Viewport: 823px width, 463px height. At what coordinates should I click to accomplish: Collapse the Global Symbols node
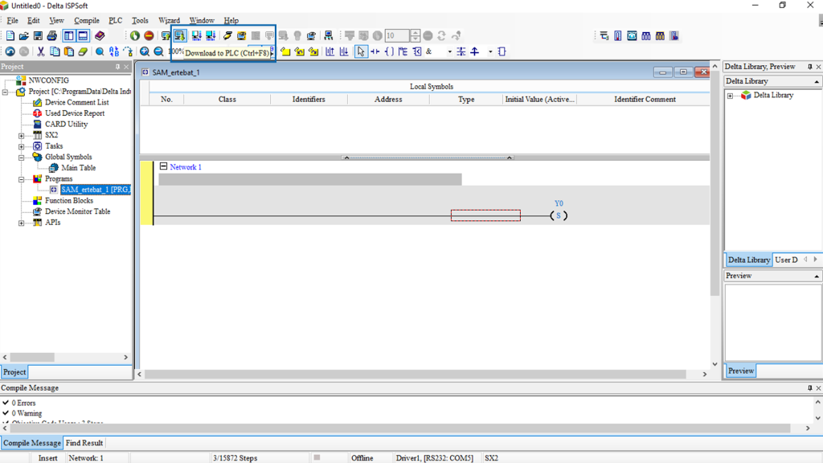coord(22,158)
